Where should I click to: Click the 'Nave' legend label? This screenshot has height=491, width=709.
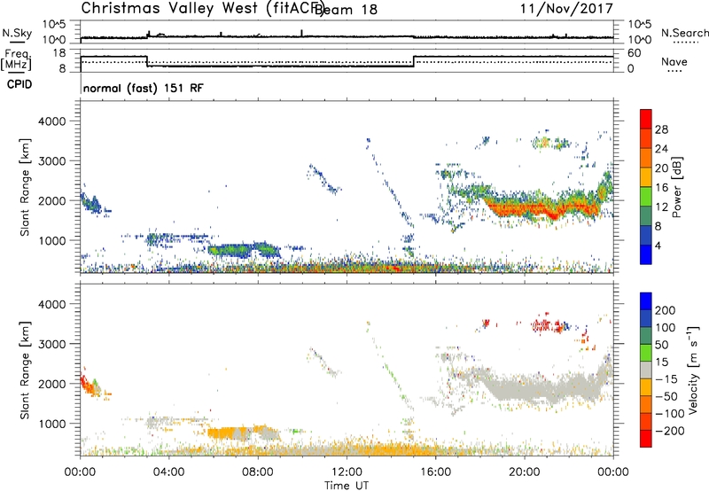click(x=674, y=62)
